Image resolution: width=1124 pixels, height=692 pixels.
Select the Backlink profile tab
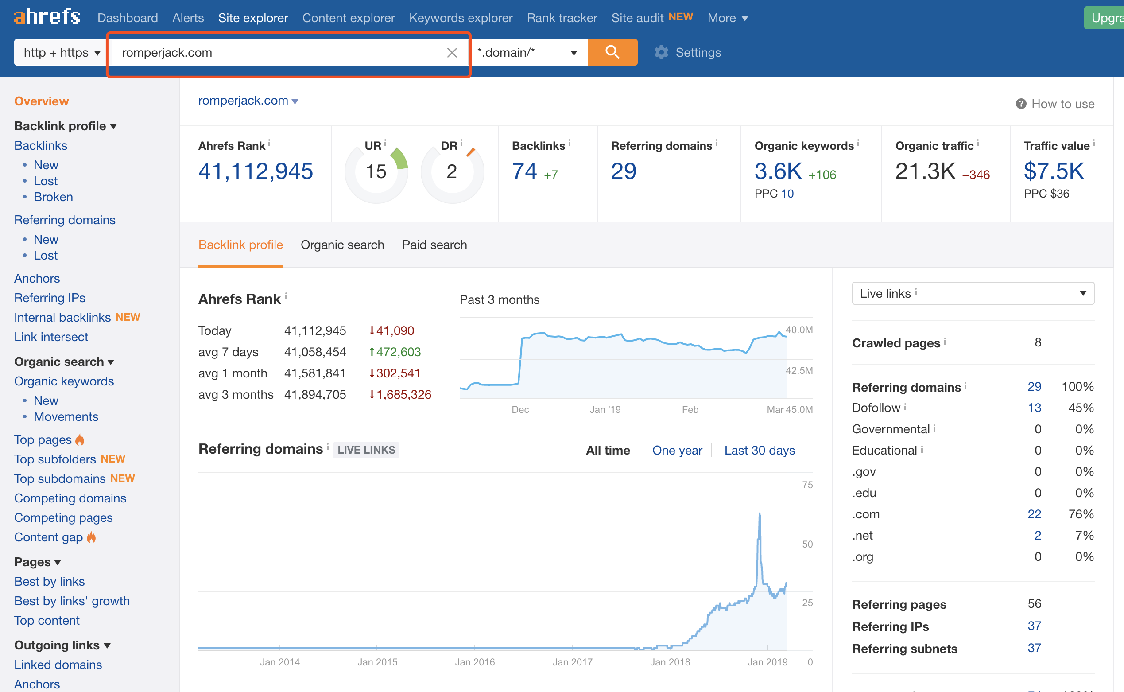240,245
